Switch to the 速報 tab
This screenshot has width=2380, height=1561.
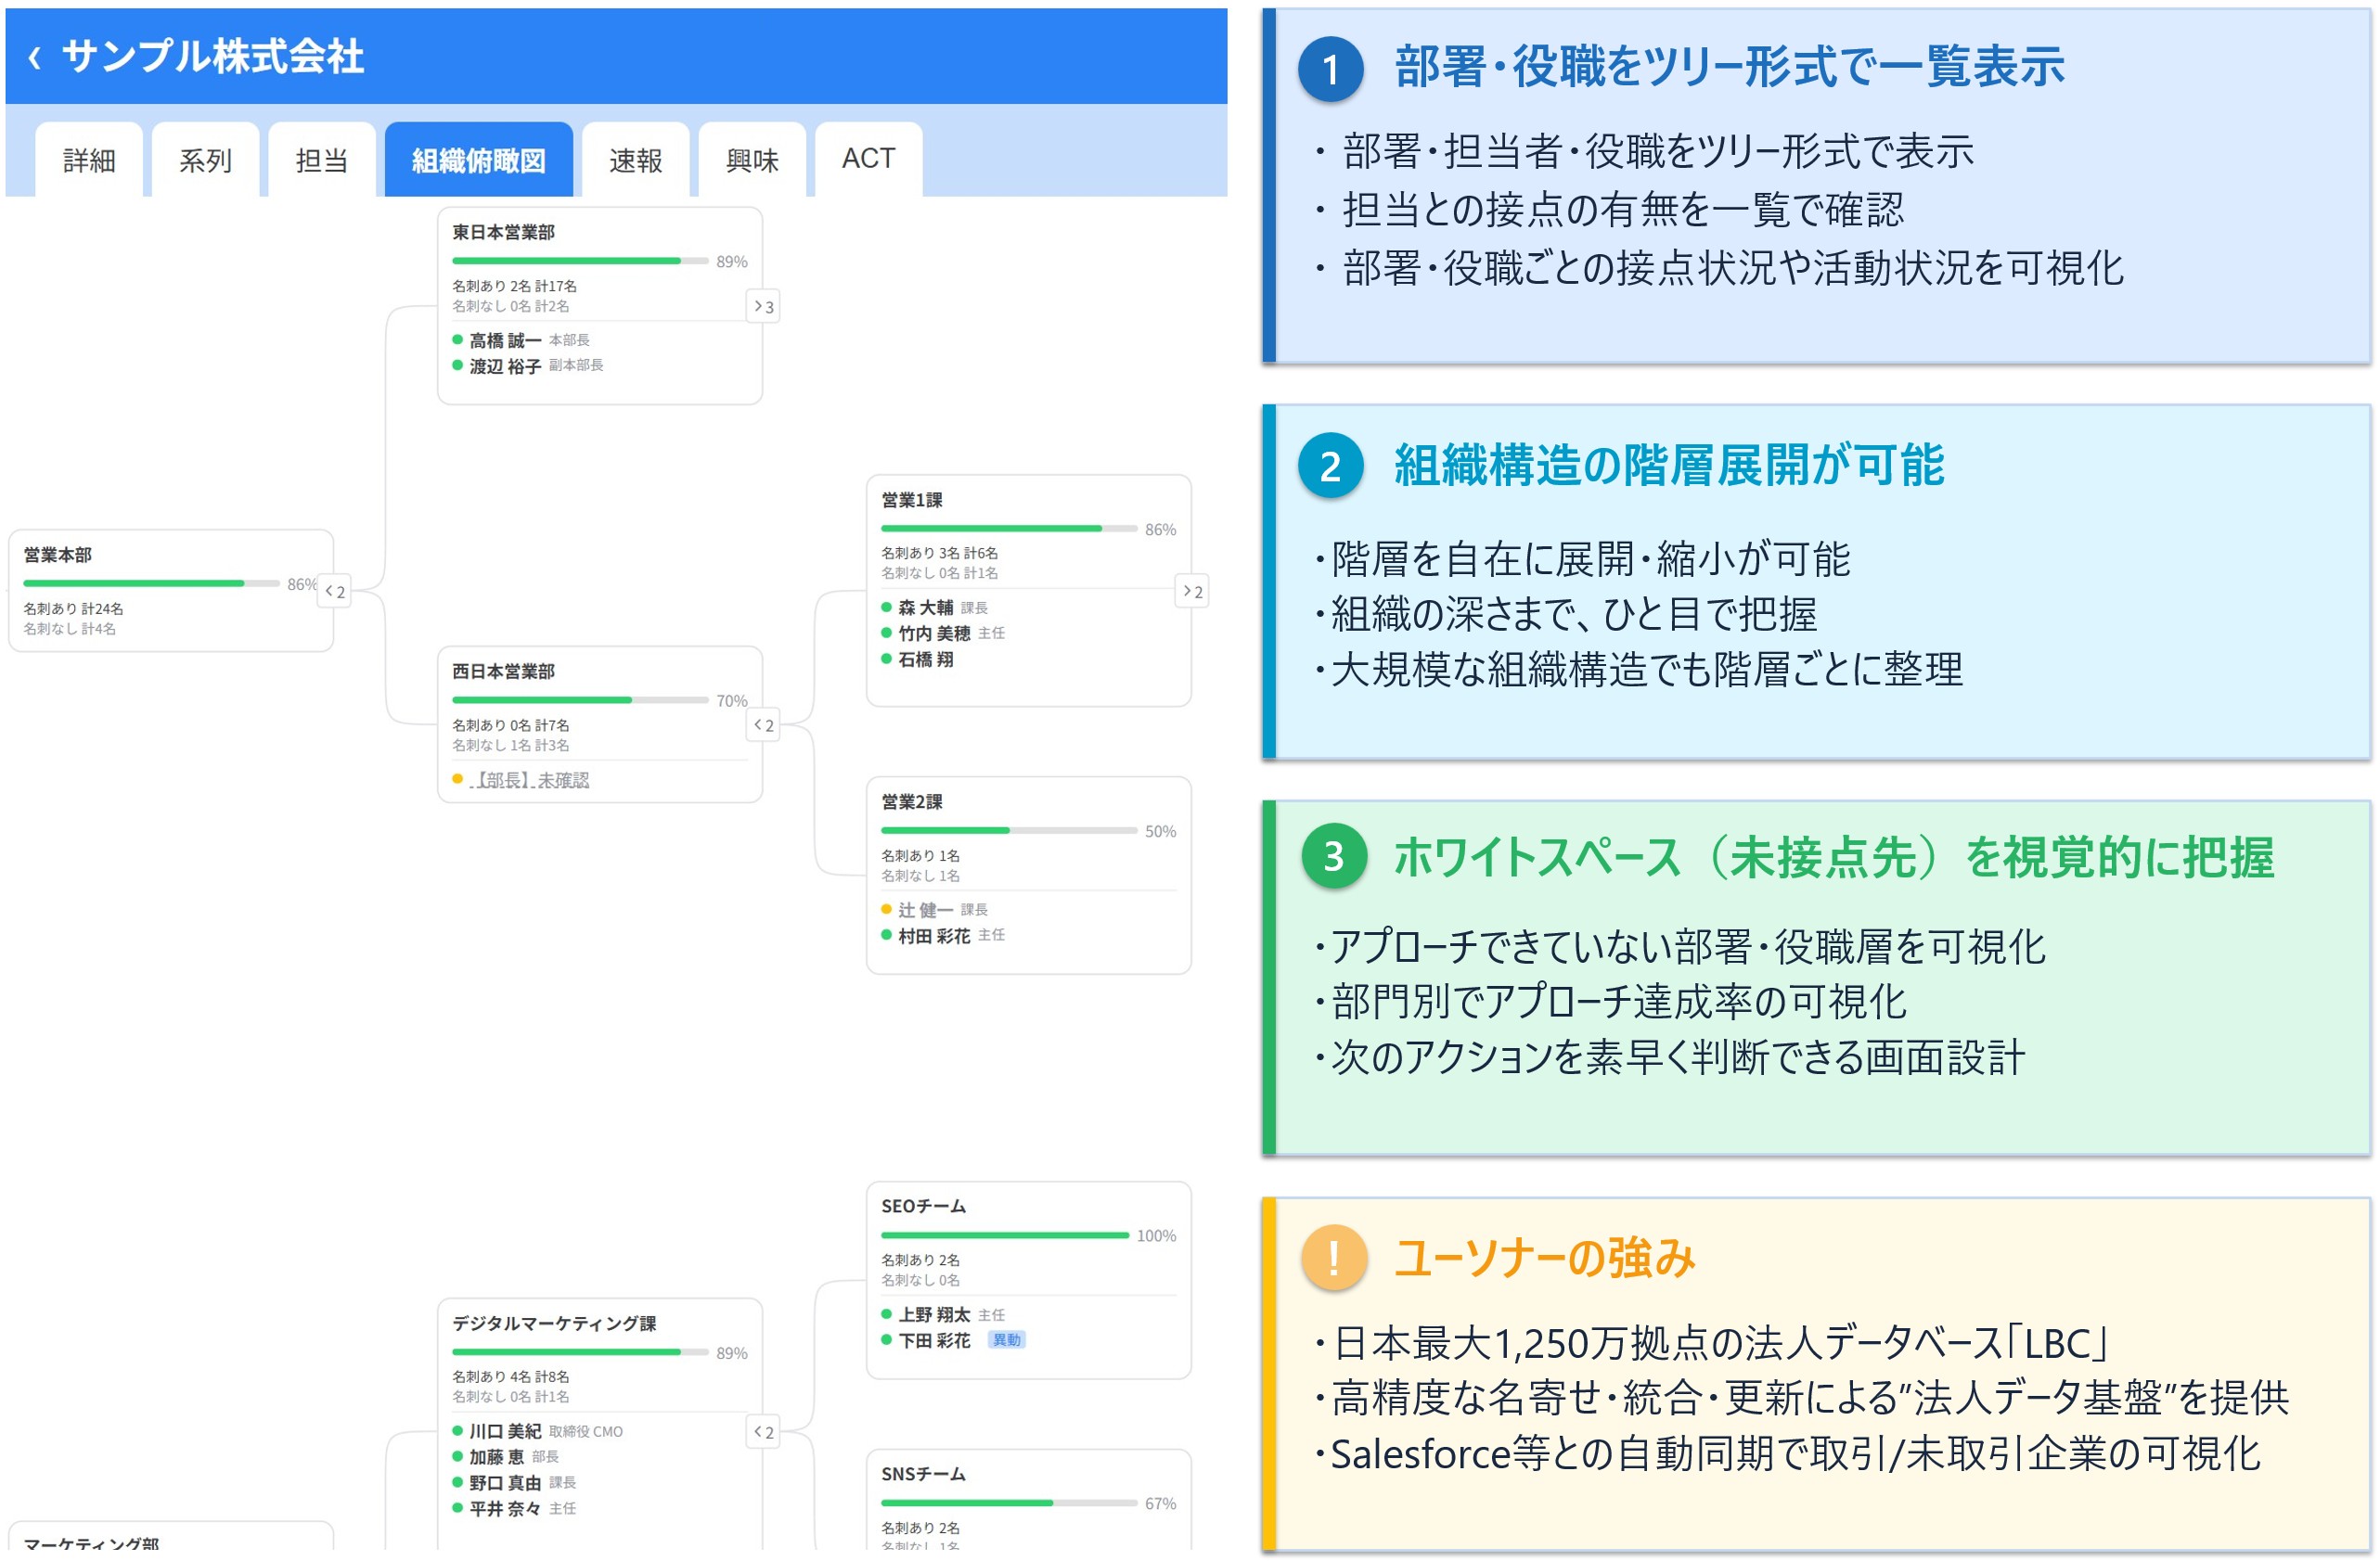(636, 160)
